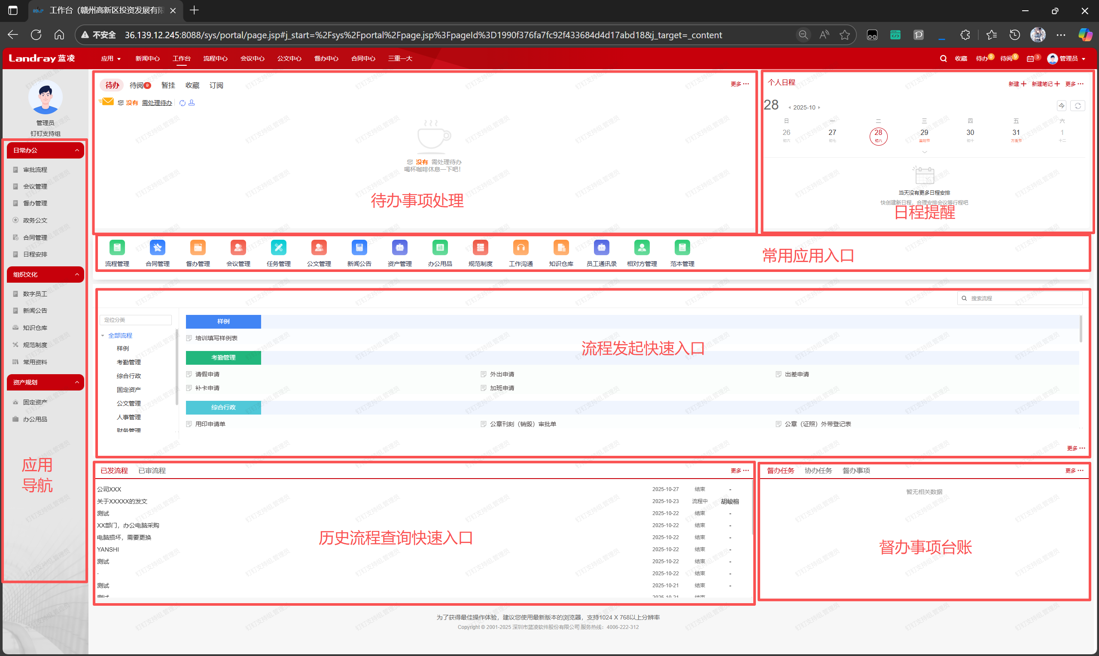Viewport: 1099px width, 656px height.
Task: Switch to the 已审流程 tab
Action: click(x=152, y=471)
